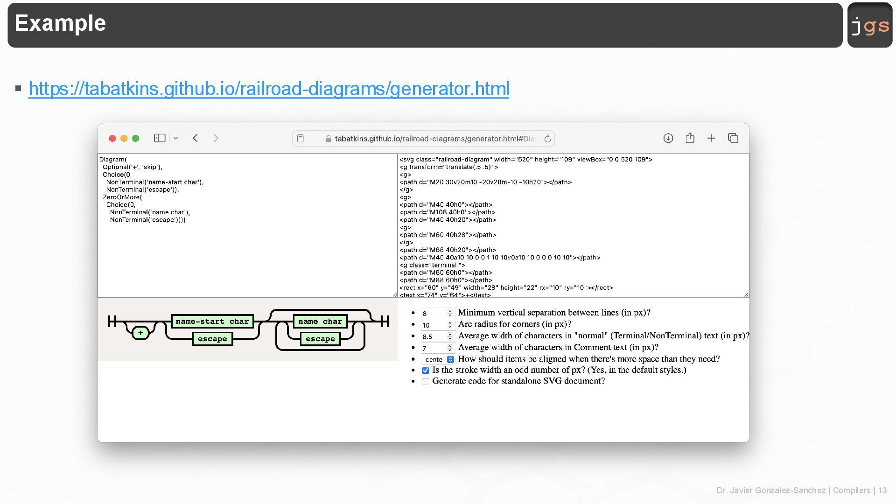896x504 pixels.
Task: Click the reader view page icon
Action: pos(301,139)
